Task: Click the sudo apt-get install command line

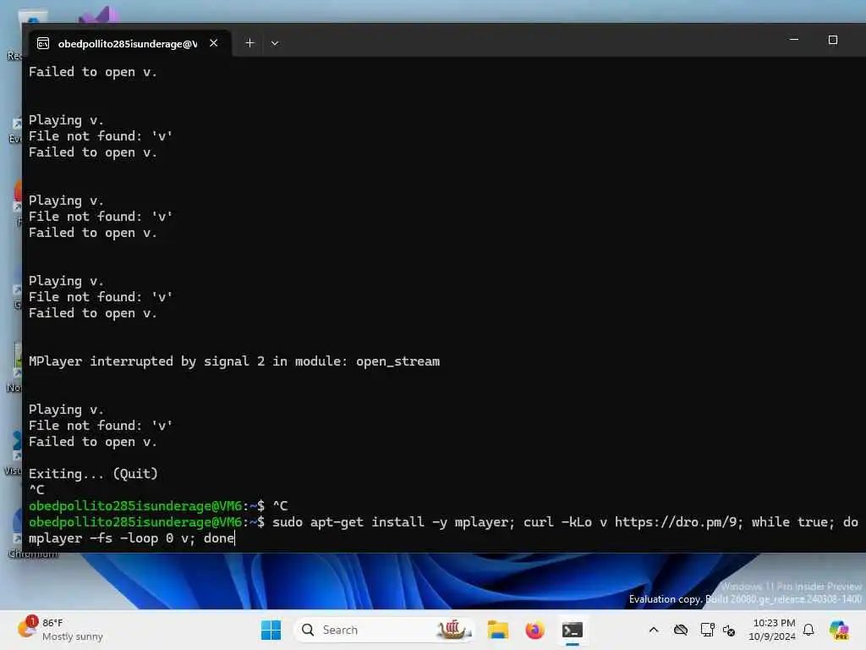Action: 443,521
